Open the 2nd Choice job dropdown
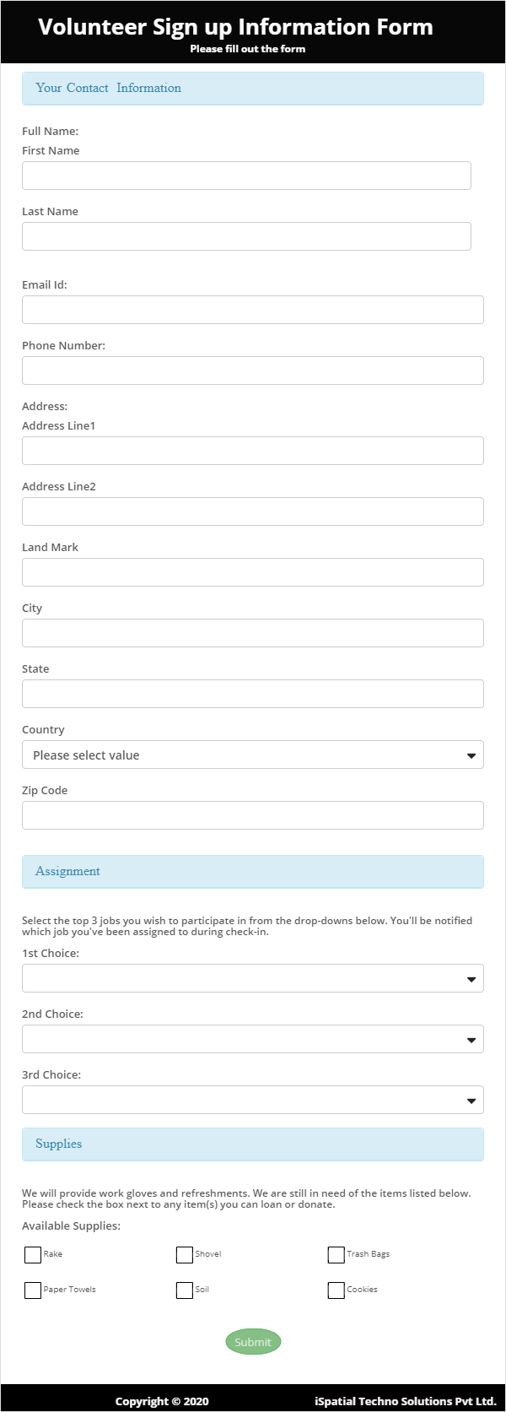Image resolution: width=506 pixels, height=1412 pixels. point(253,1039)
